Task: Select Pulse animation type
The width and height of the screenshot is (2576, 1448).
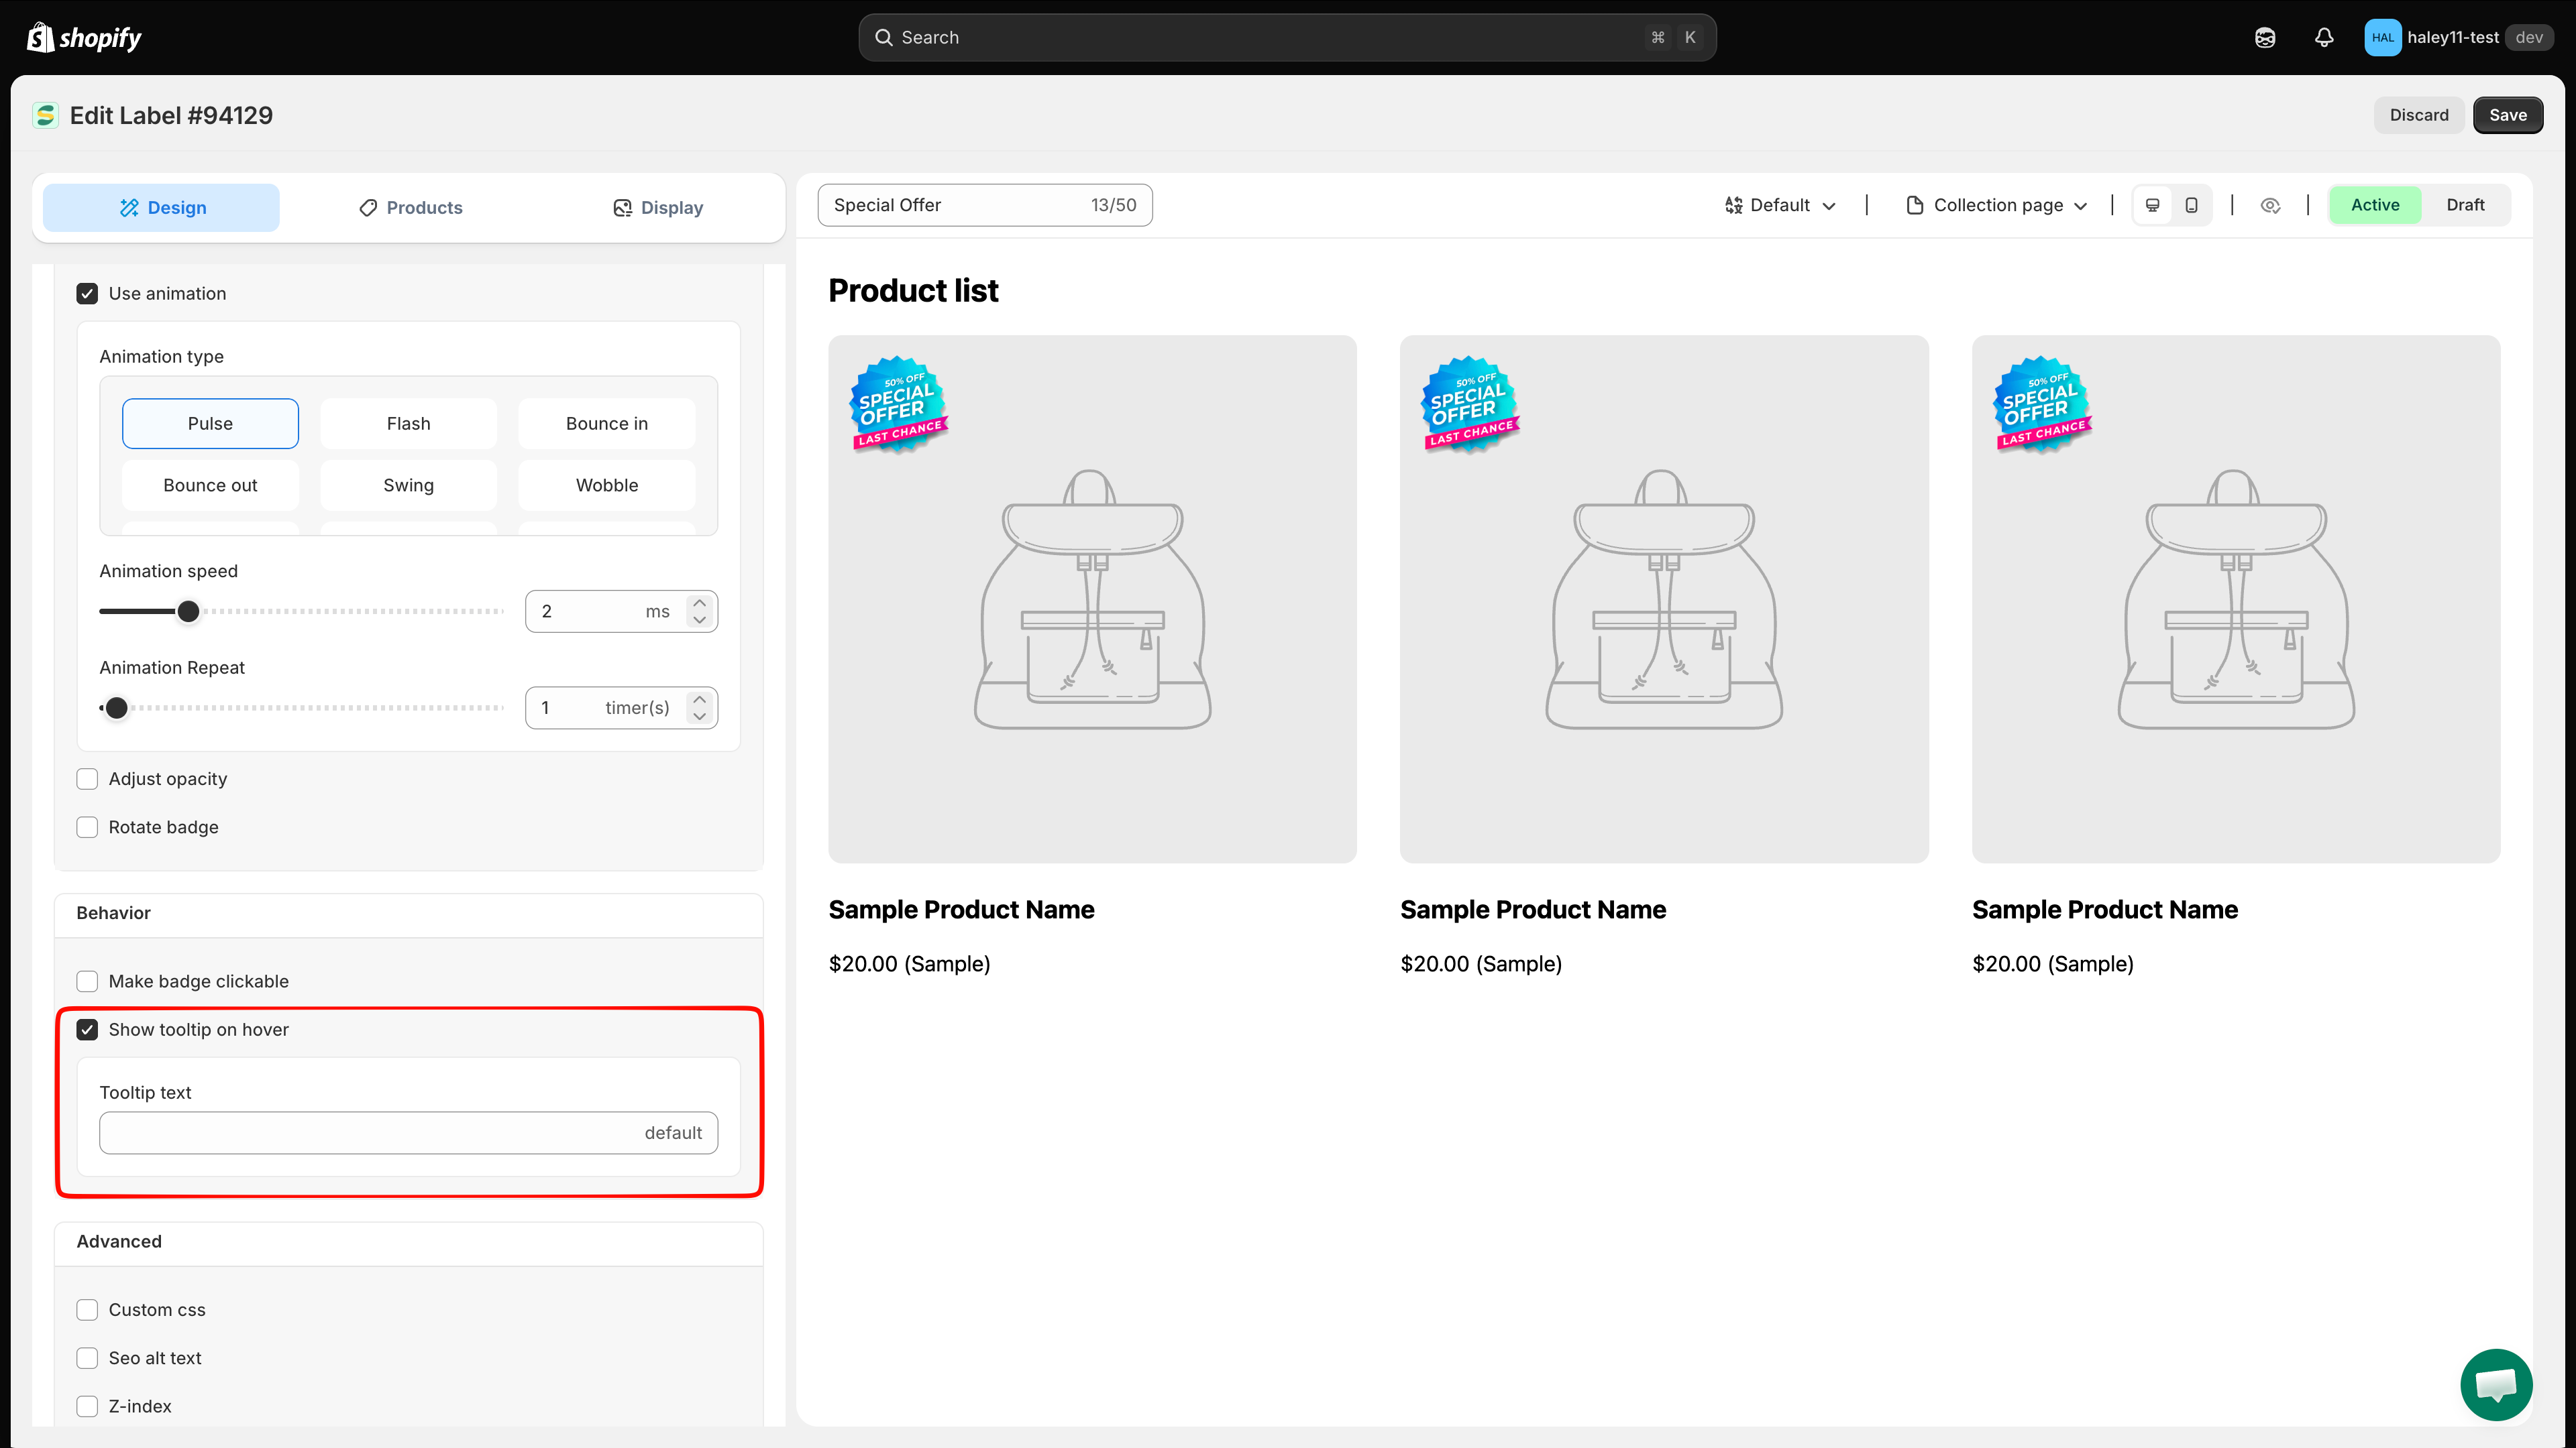Action: click(x=210, y=424)
